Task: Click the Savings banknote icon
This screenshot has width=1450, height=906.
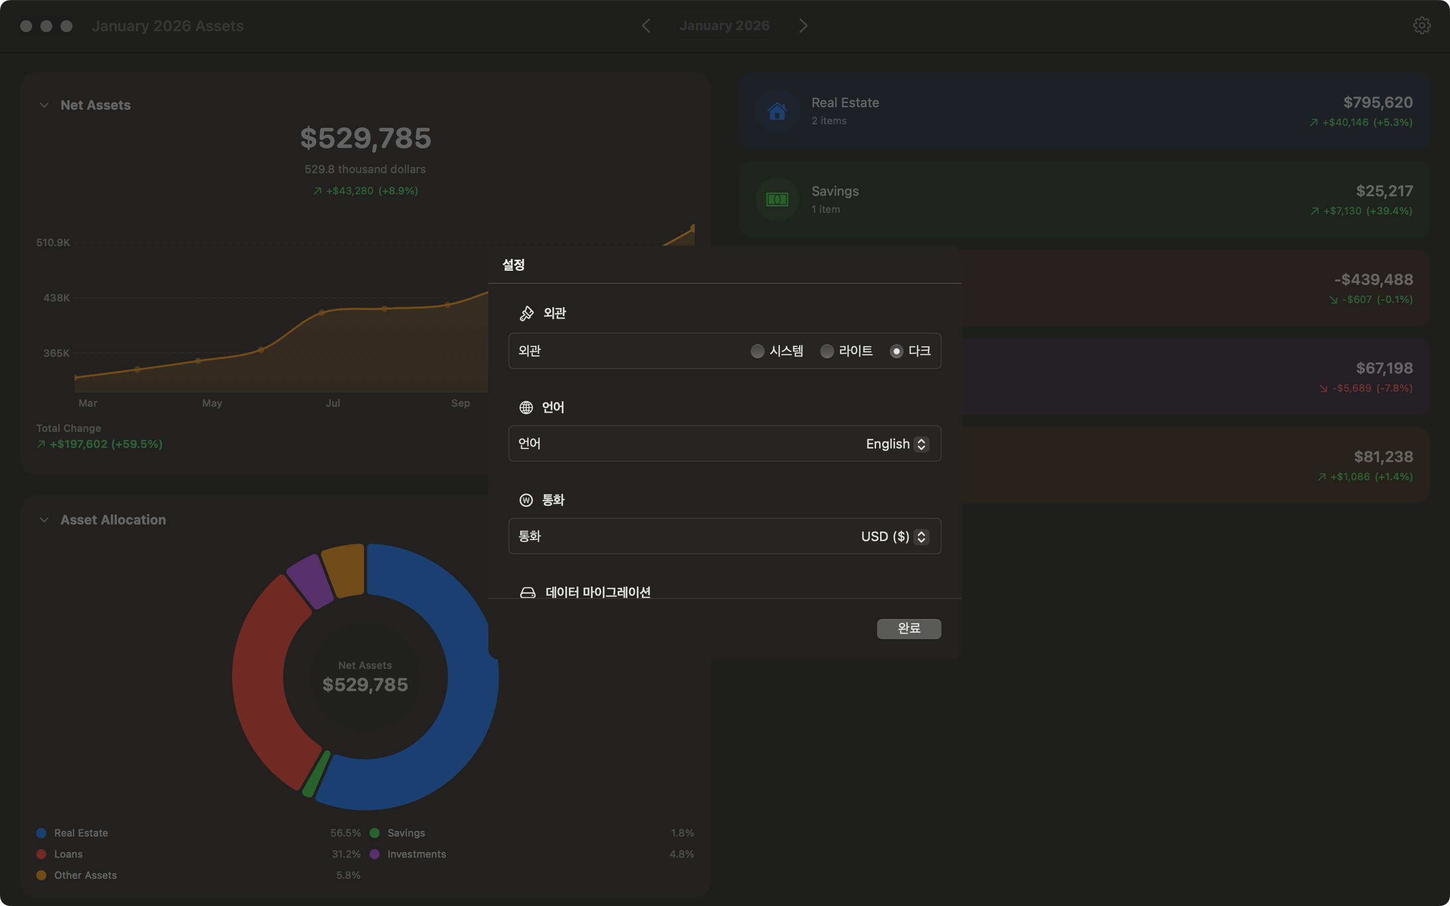Action: [x=777, y=199]
